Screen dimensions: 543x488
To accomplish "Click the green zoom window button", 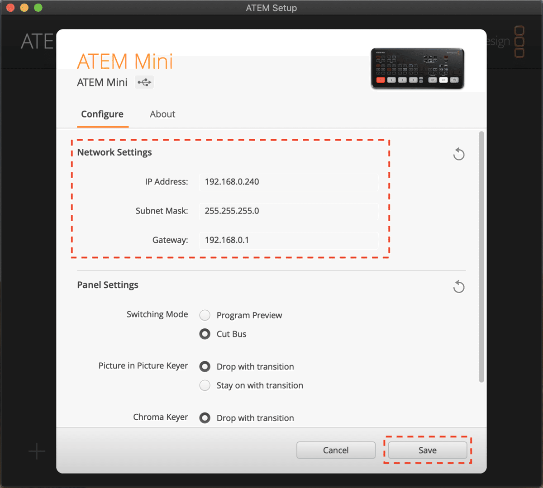I will click(38, 8).
